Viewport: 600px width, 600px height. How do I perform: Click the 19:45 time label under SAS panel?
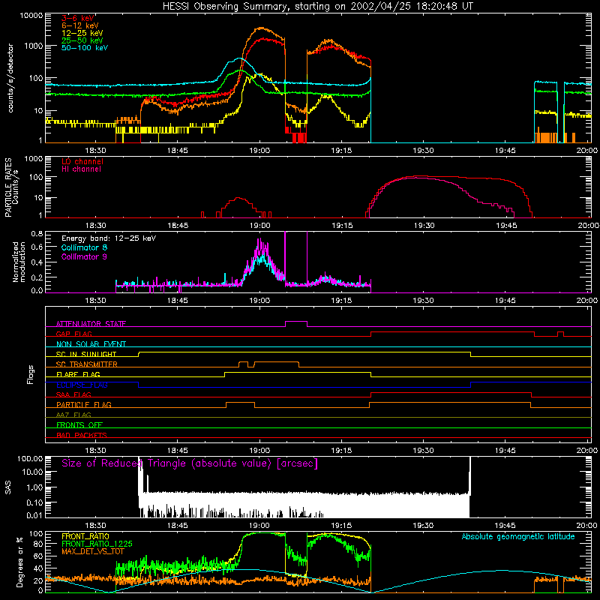click(505, 526)
